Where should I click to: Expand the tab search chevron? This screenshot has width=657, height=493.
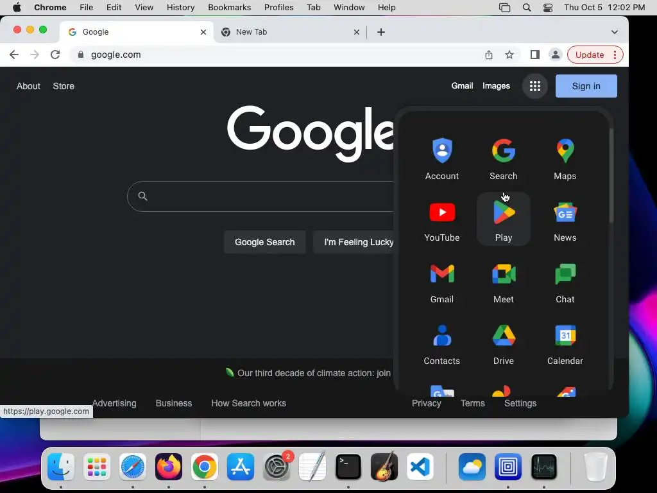pyautogui.click(x=614, y=32)
